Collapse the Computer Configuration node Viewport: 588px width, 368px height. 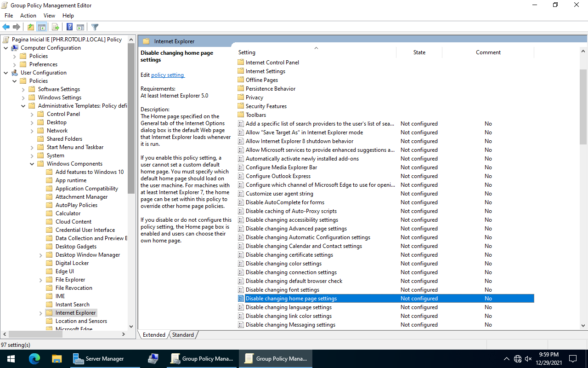tap(6, 48)
